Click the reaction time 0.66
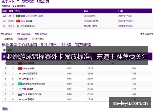 click(x=69, y=79)
